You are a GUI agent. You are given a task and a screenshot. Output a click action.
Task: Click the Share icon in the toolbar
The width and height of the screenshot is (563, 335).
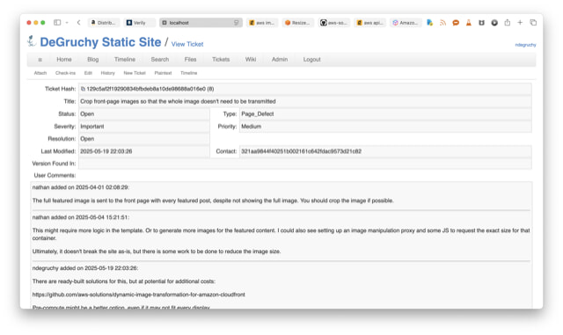507,23
